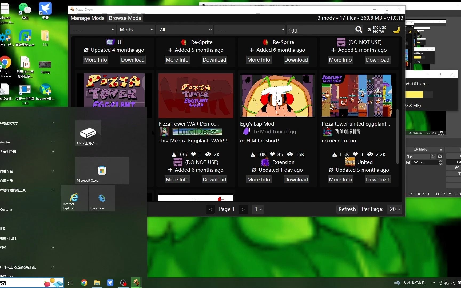461x288 pixels.
Task: Click the OBS transition settings gear icon
Action: coord(440,156)
